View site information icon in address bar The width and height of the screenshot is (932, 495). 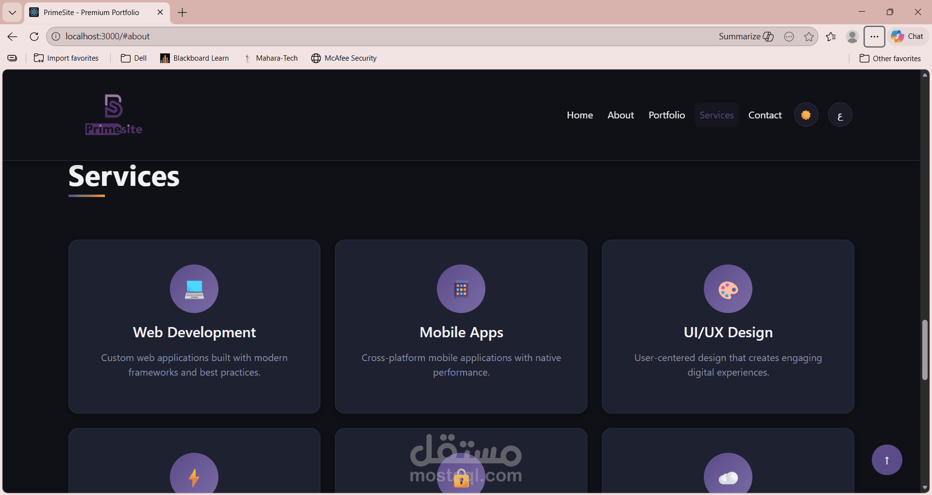click(x=56, y=36)
